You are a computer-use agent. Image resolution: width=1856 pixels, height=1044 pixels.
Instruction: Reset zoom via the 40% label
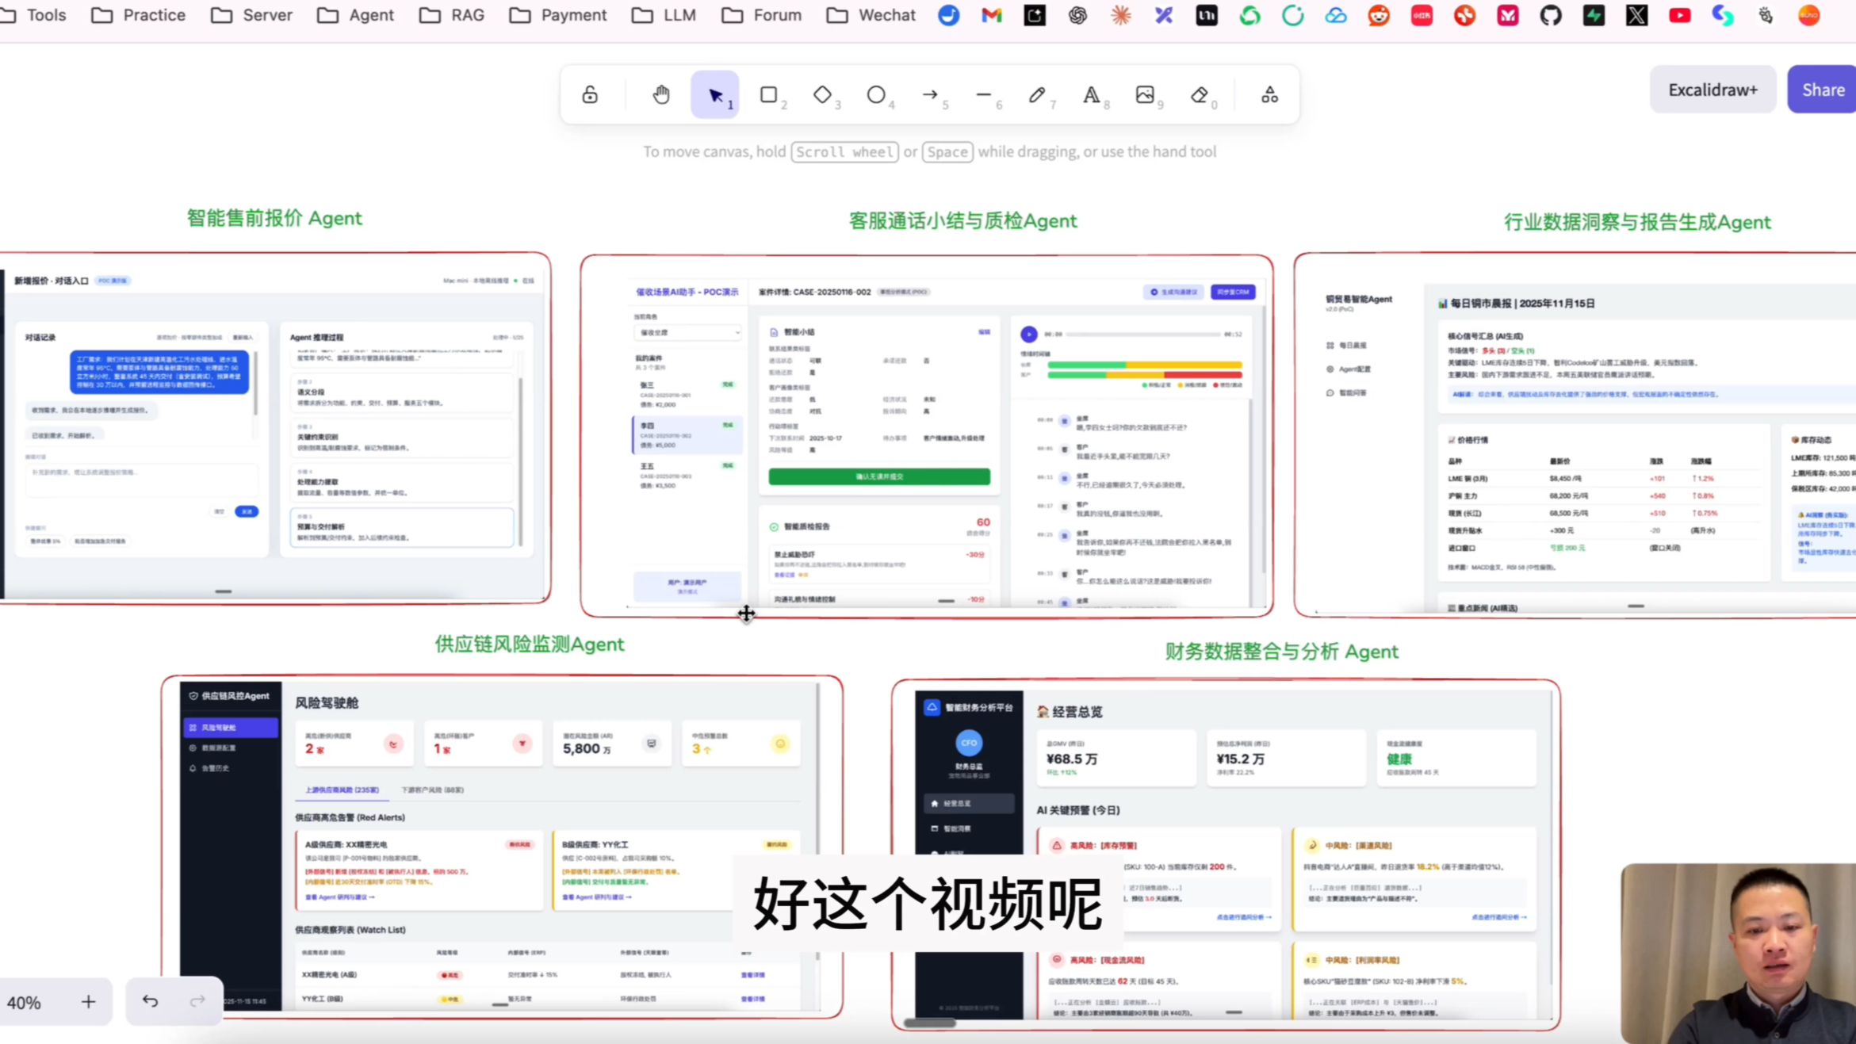[x=24, y=1003]
